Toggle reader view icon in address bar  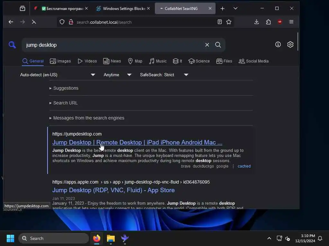coord(220,22)
